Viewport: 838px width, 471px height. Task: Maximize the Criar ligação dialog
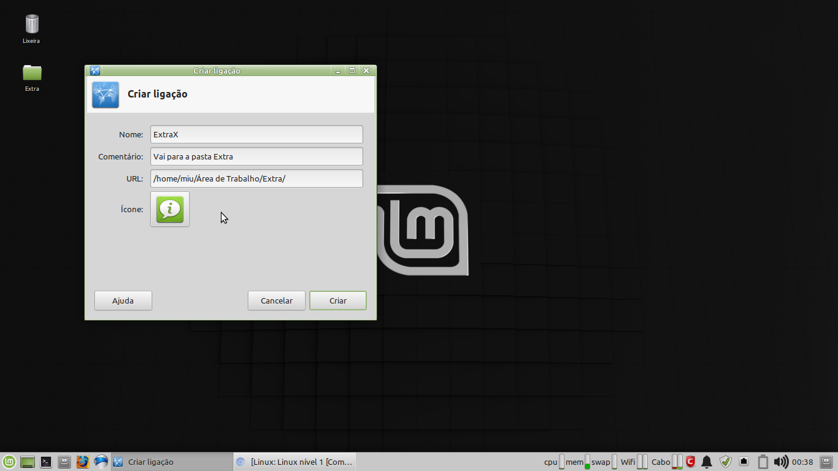click(x=352, y=71)
